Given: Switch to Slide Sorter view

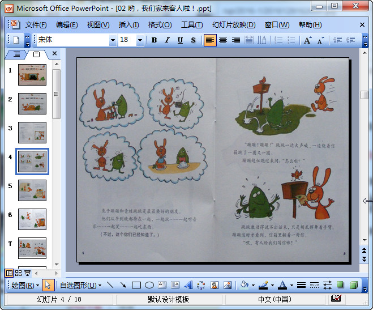Looking at the screenshot, I should [18, 273].
